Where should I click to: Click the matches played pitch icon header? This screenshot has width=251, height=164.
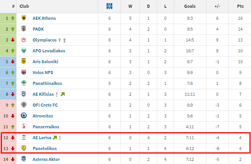coord(110,6)
